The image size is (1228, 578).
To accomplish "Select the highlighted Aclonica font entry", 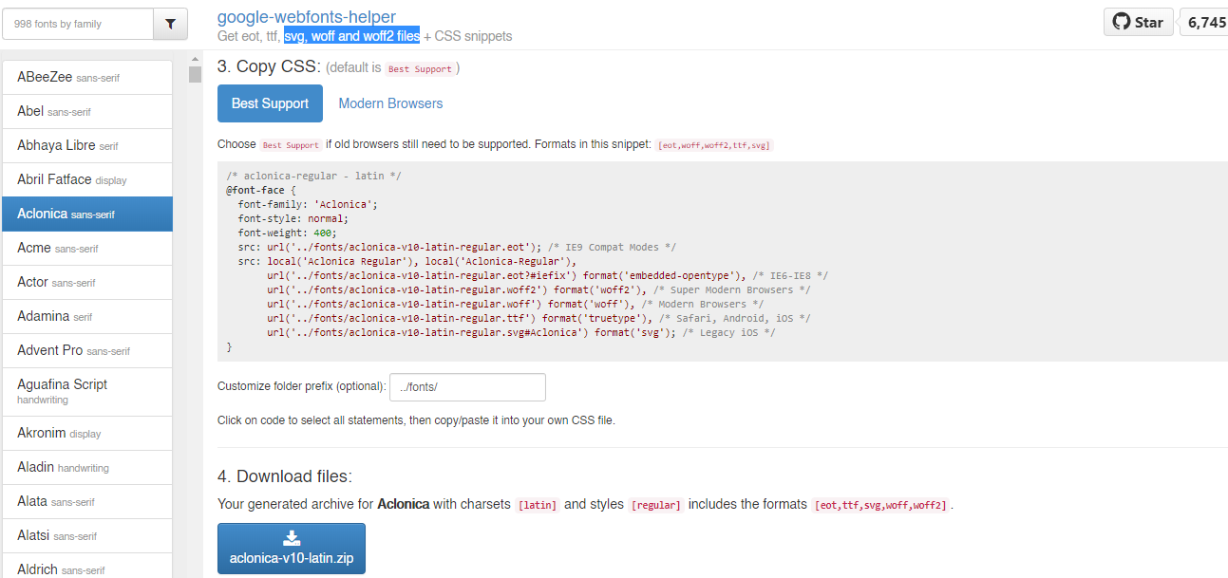I will tap(87, 214).
